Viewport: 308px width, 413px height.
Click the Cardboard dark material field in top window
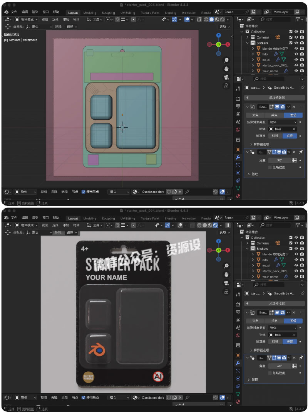coord(153,192)
